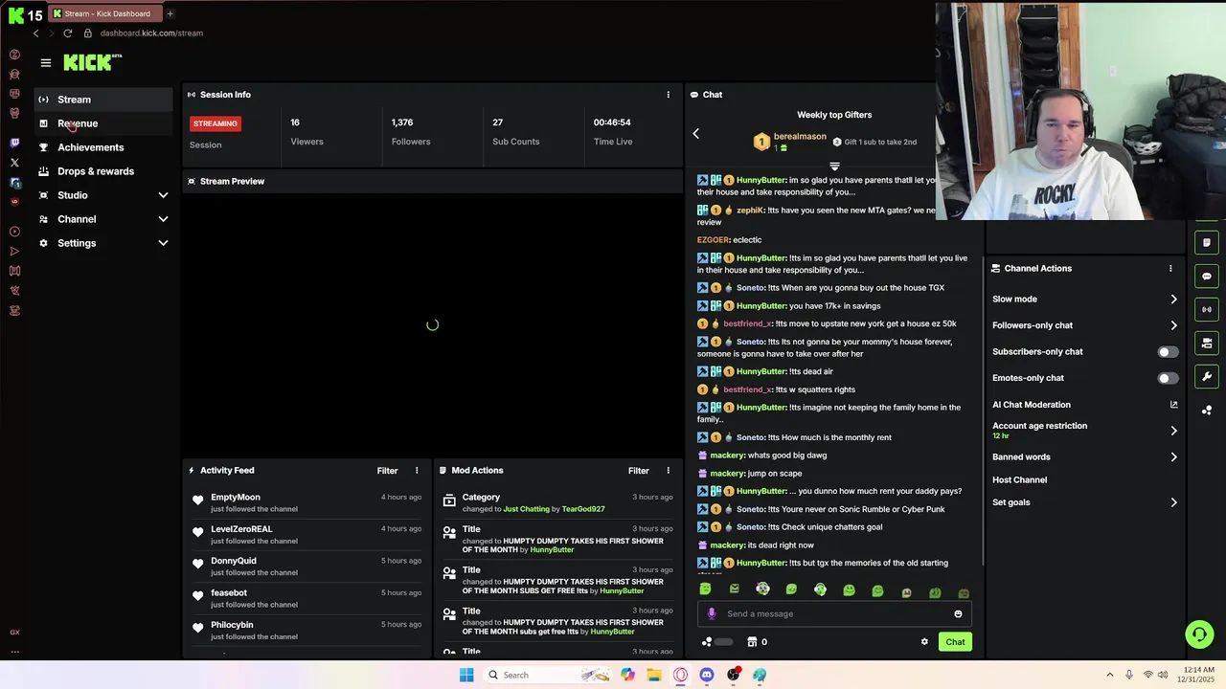Click in the Send a message field
The image size is (1226, 689).
pos(833,614)
